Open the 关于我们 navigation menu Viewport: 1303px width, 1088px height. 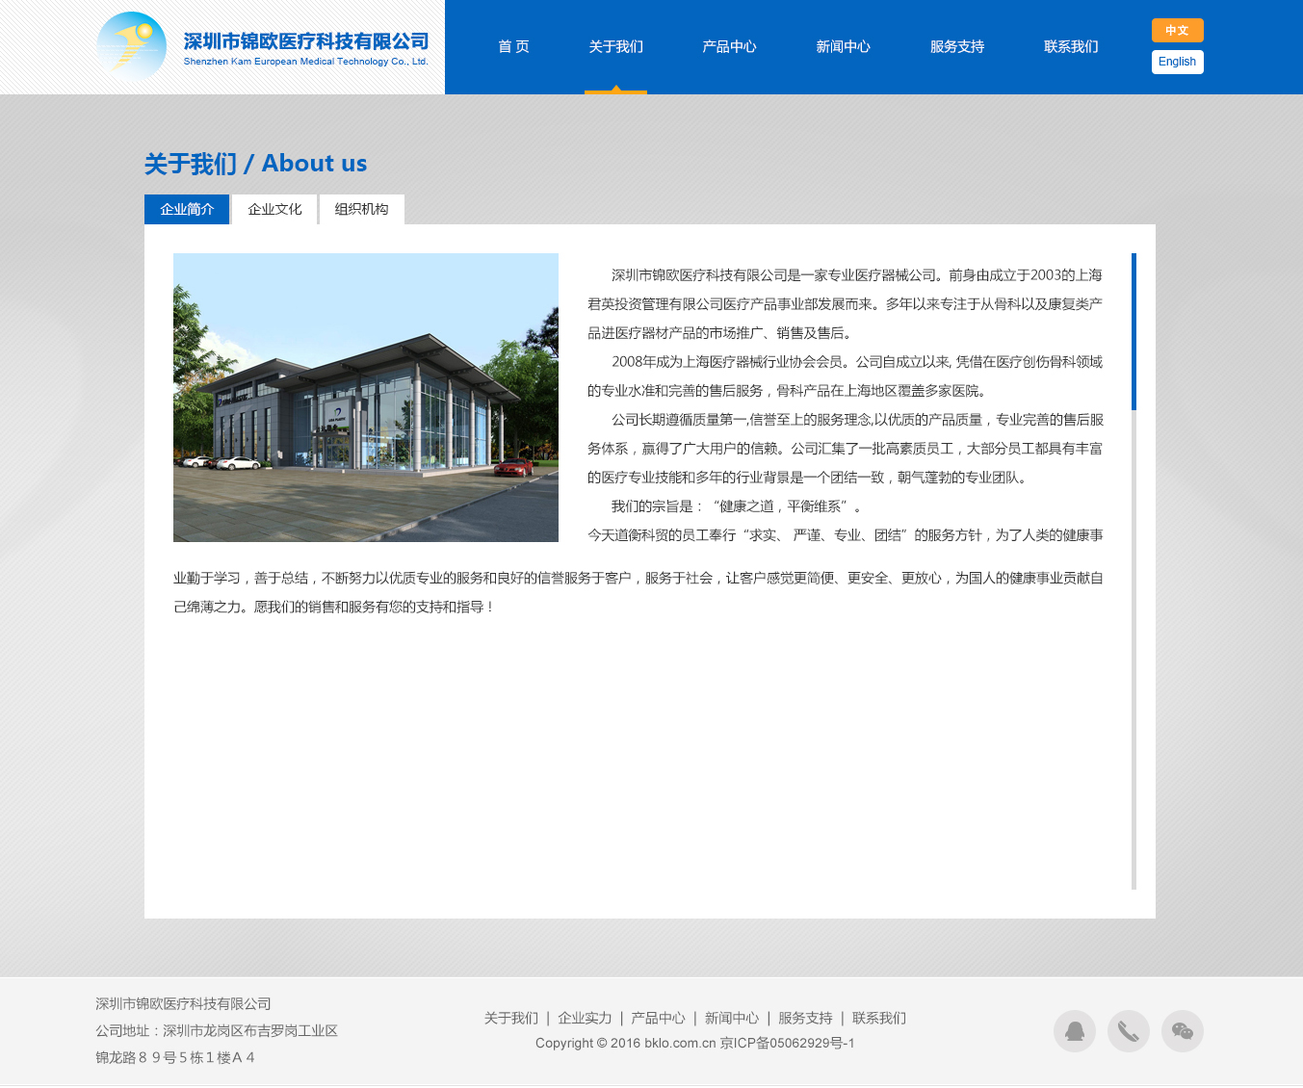[615, 46]
